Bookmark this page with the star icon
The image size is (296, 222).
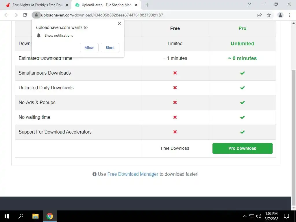click(x=269, y=15)
